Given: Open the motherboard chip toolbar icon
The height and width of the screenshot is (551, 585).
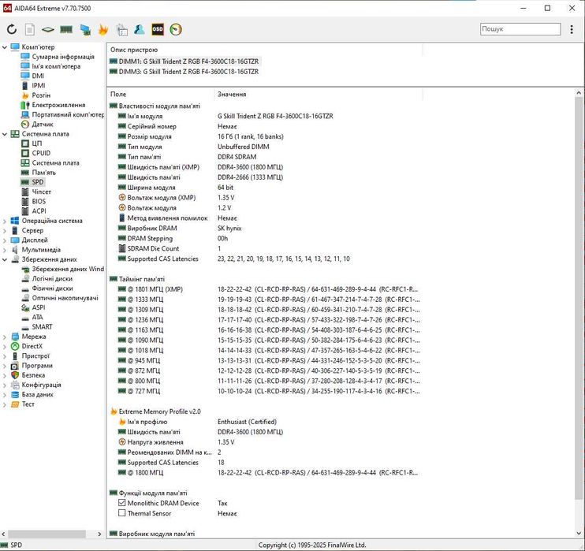Looking at the screenshot, I should (48, 29).
